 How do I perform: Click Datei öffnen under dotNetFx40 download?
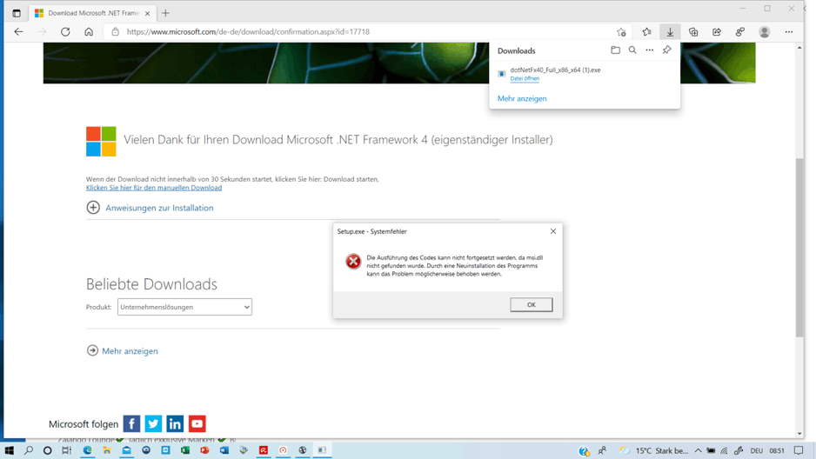coord(525,78)
